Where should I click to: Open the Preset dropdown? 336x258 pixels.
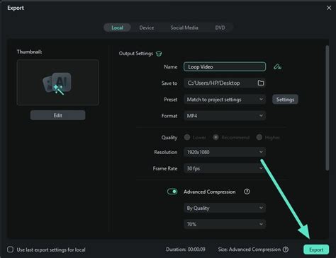(225, 100)
